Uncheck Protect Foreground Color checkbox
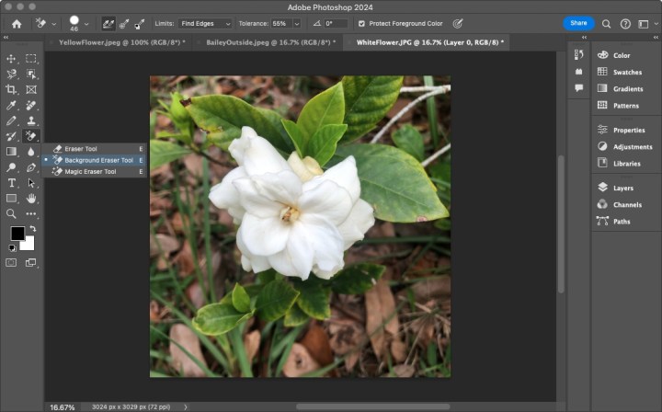 click(x=360, y=23)
